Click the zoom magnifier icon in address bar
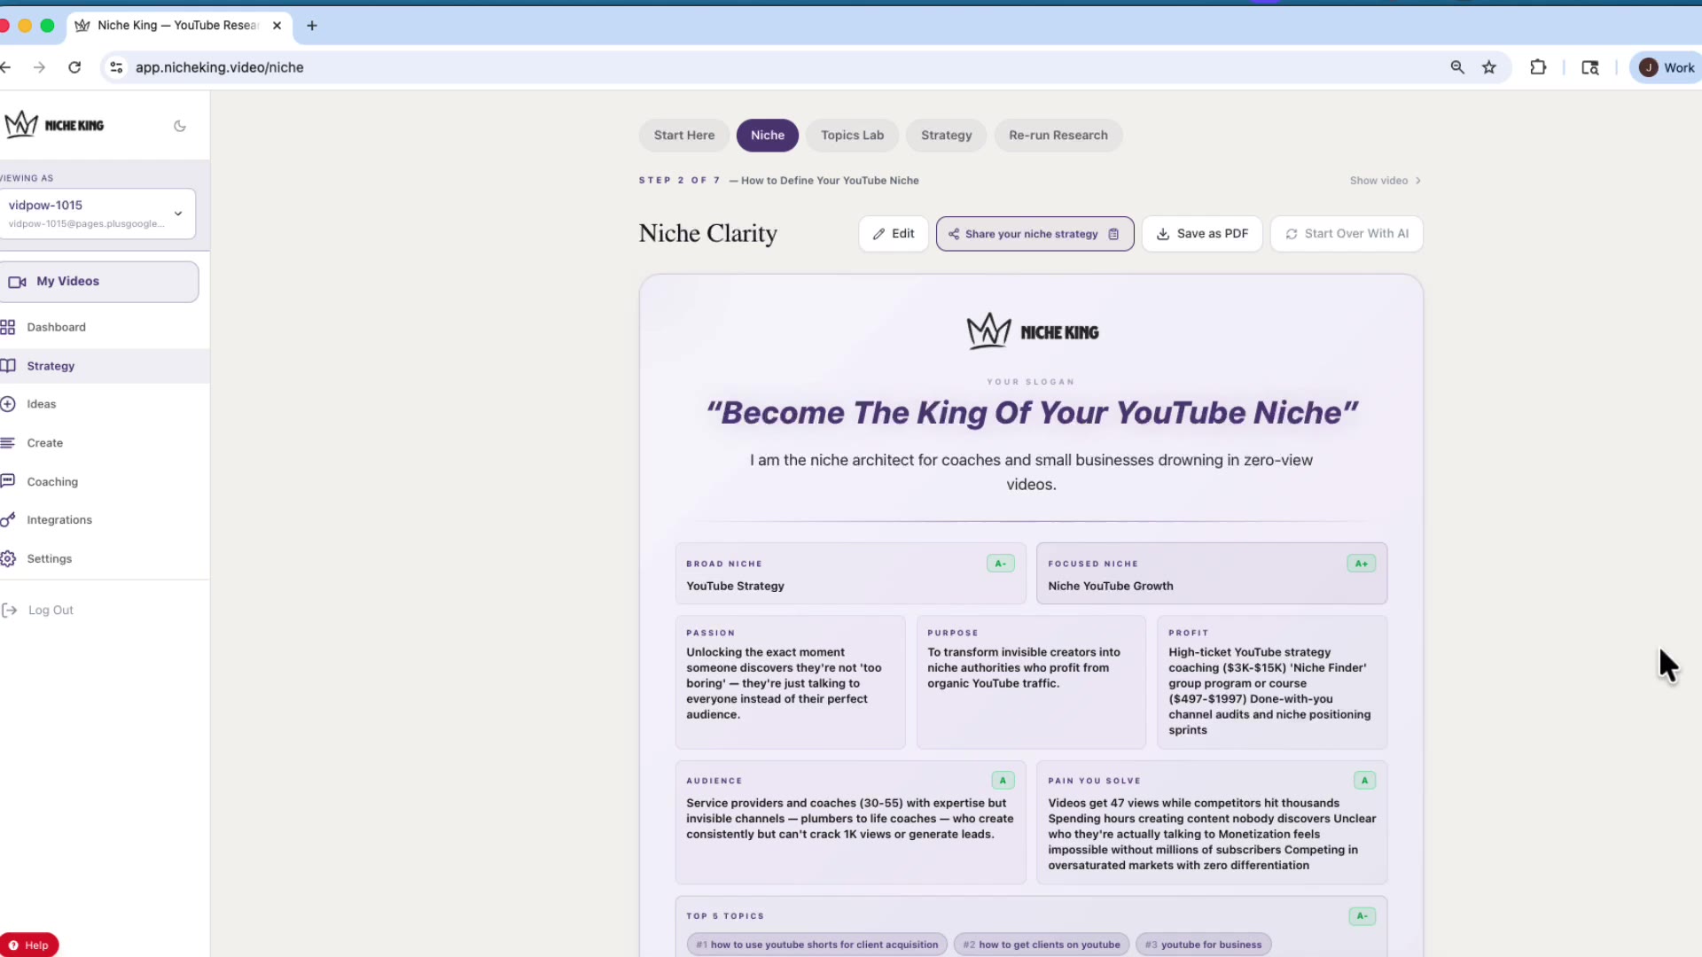This screenshot has width=1702, height=957. pyautogui.click(x=1457, y=67)
